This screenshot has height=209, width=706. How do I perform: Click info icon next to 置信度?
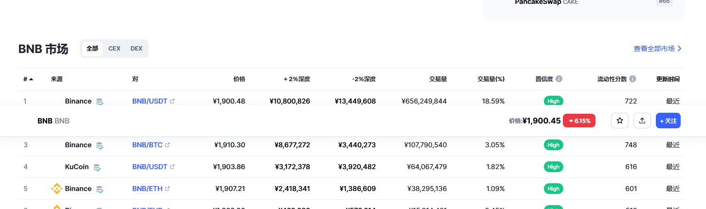click(x=559, y=79)
